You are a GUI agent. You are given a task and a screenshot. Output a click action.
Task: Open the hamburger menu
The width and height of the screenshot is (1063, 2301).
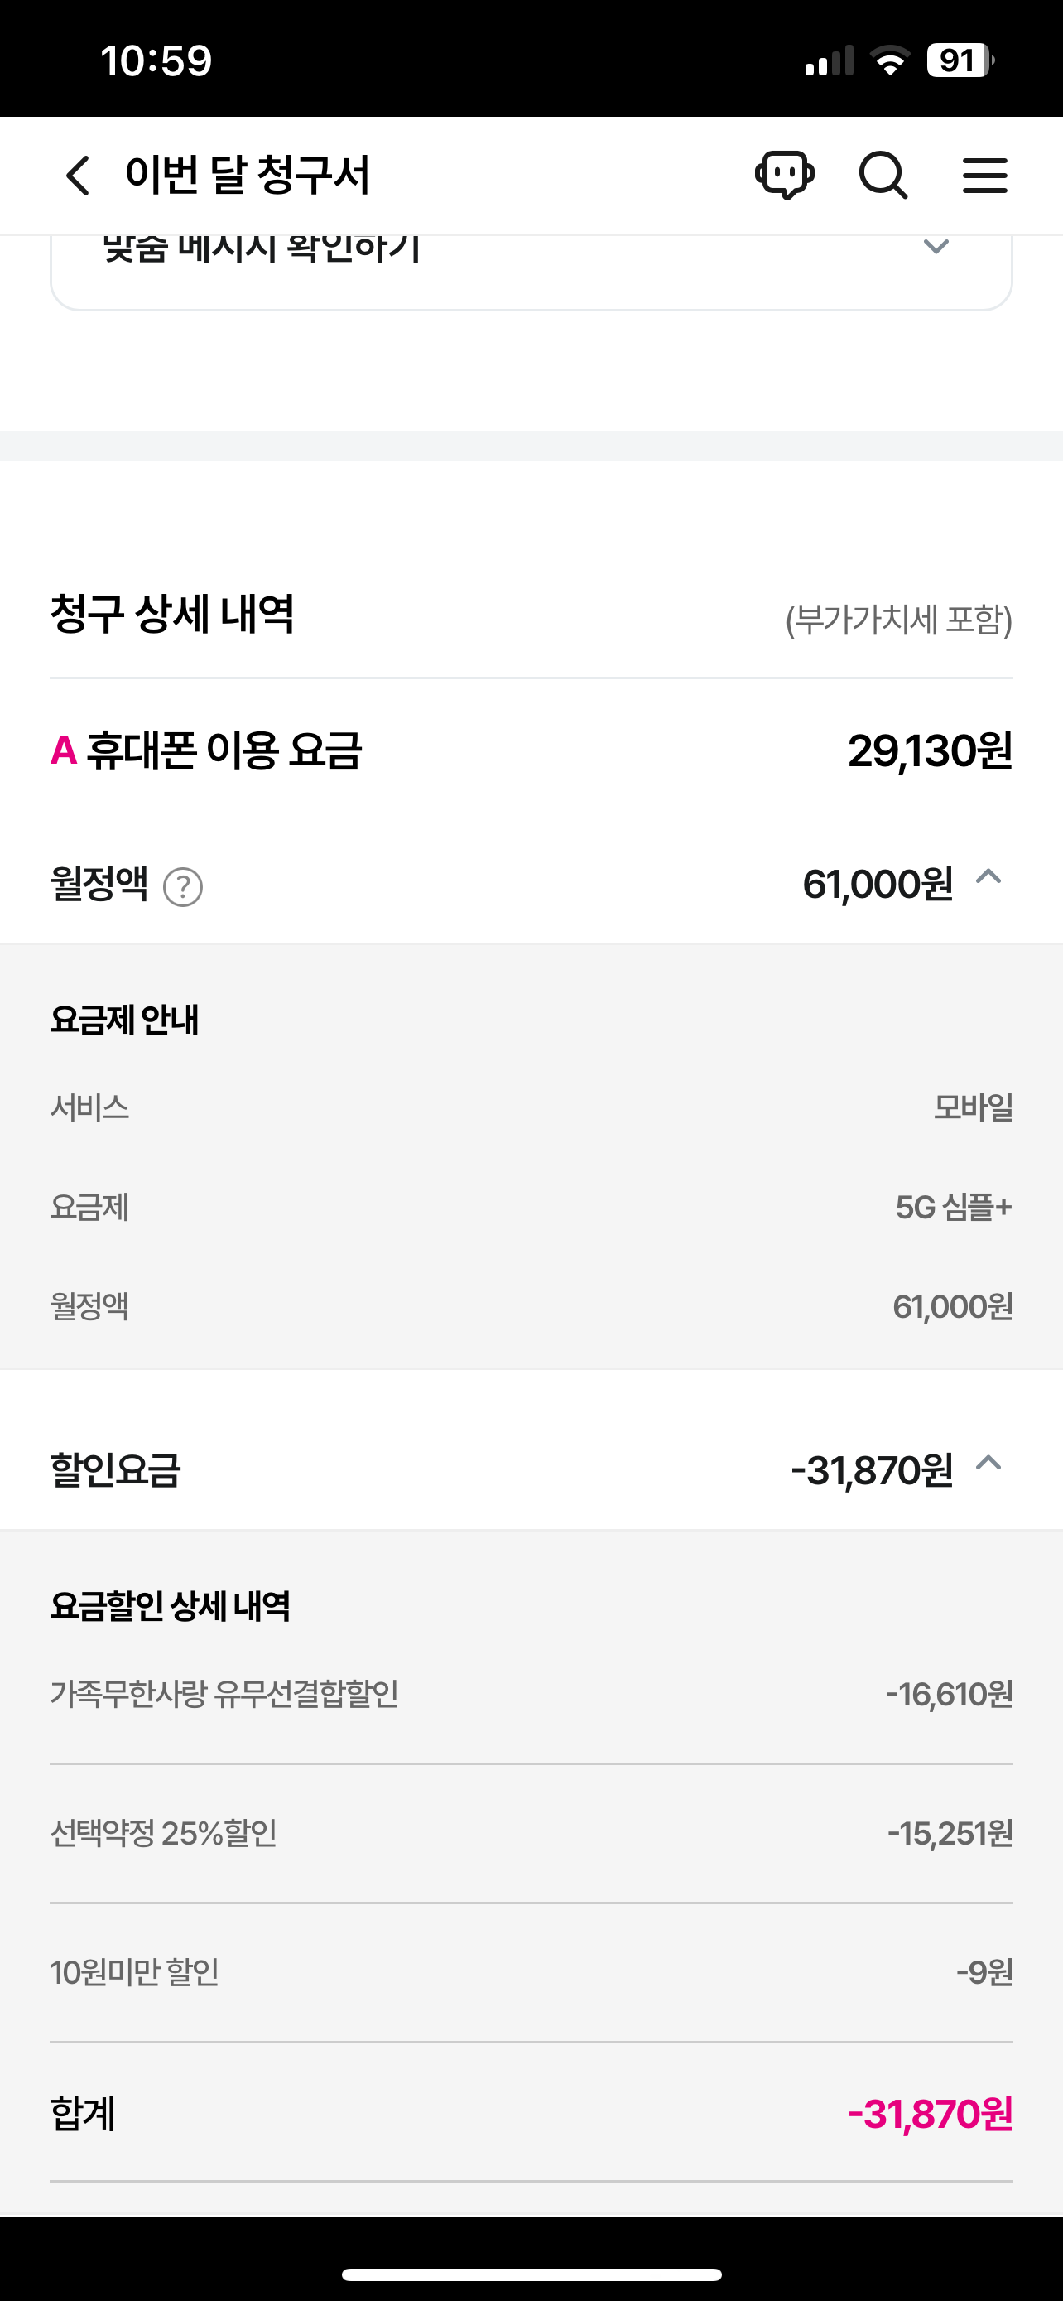coord(984,175)
